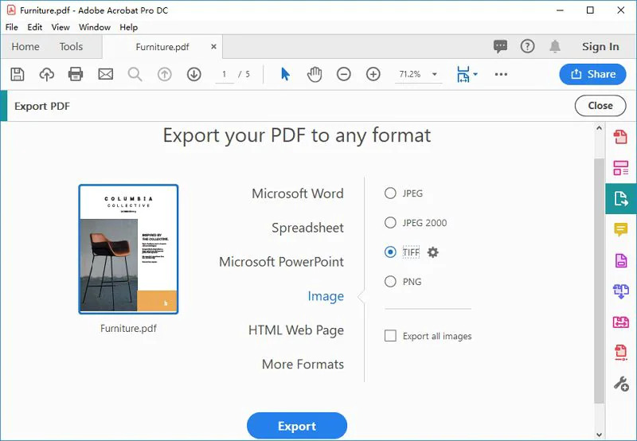Choose HTML Web Page export format
The width and height of the screenshot is (637, 441).
pyautogui.click(x=295, y=330)
